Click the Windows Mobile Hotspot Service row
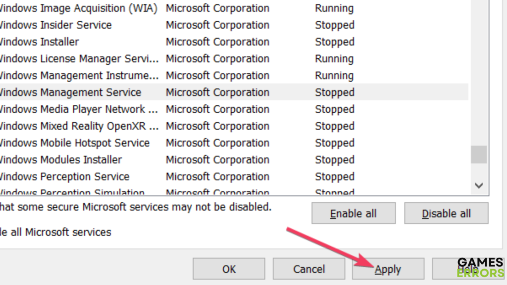507x285 pixels. coord(74,143)
